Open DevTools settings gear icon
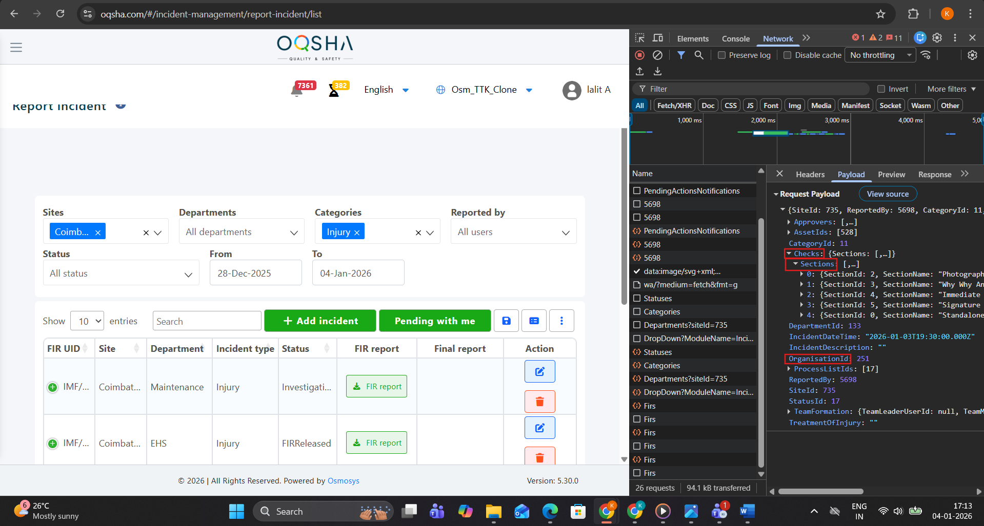984x526 pixels. pos(937,38)
